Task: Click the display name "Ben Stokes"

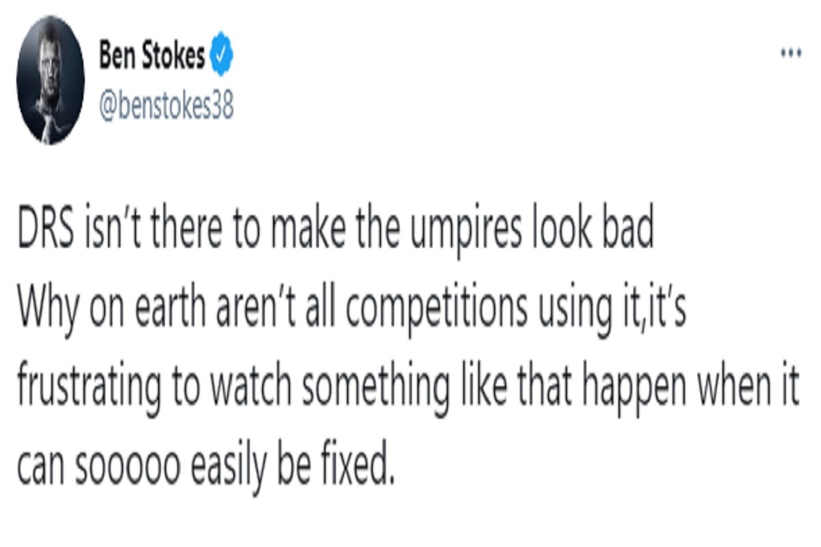Action: point(152,55)
